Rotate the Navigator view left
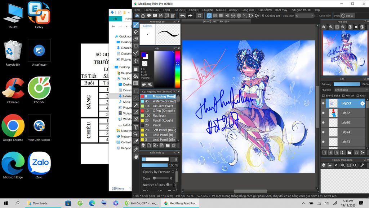Viewport: 369px width, 208px height. click(350, 27)
